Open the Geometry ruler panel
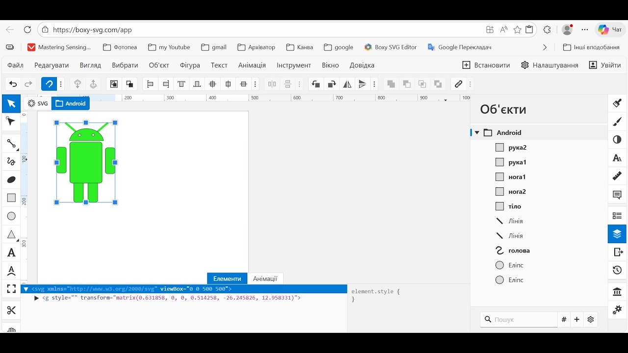Screen dimensions: 628x353 tap(617, 176)
